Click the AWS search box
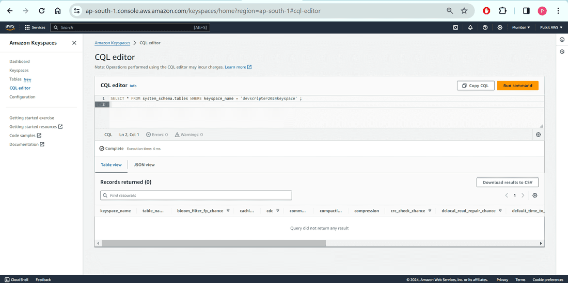This screenshot has height=283, width=568. 130,27
